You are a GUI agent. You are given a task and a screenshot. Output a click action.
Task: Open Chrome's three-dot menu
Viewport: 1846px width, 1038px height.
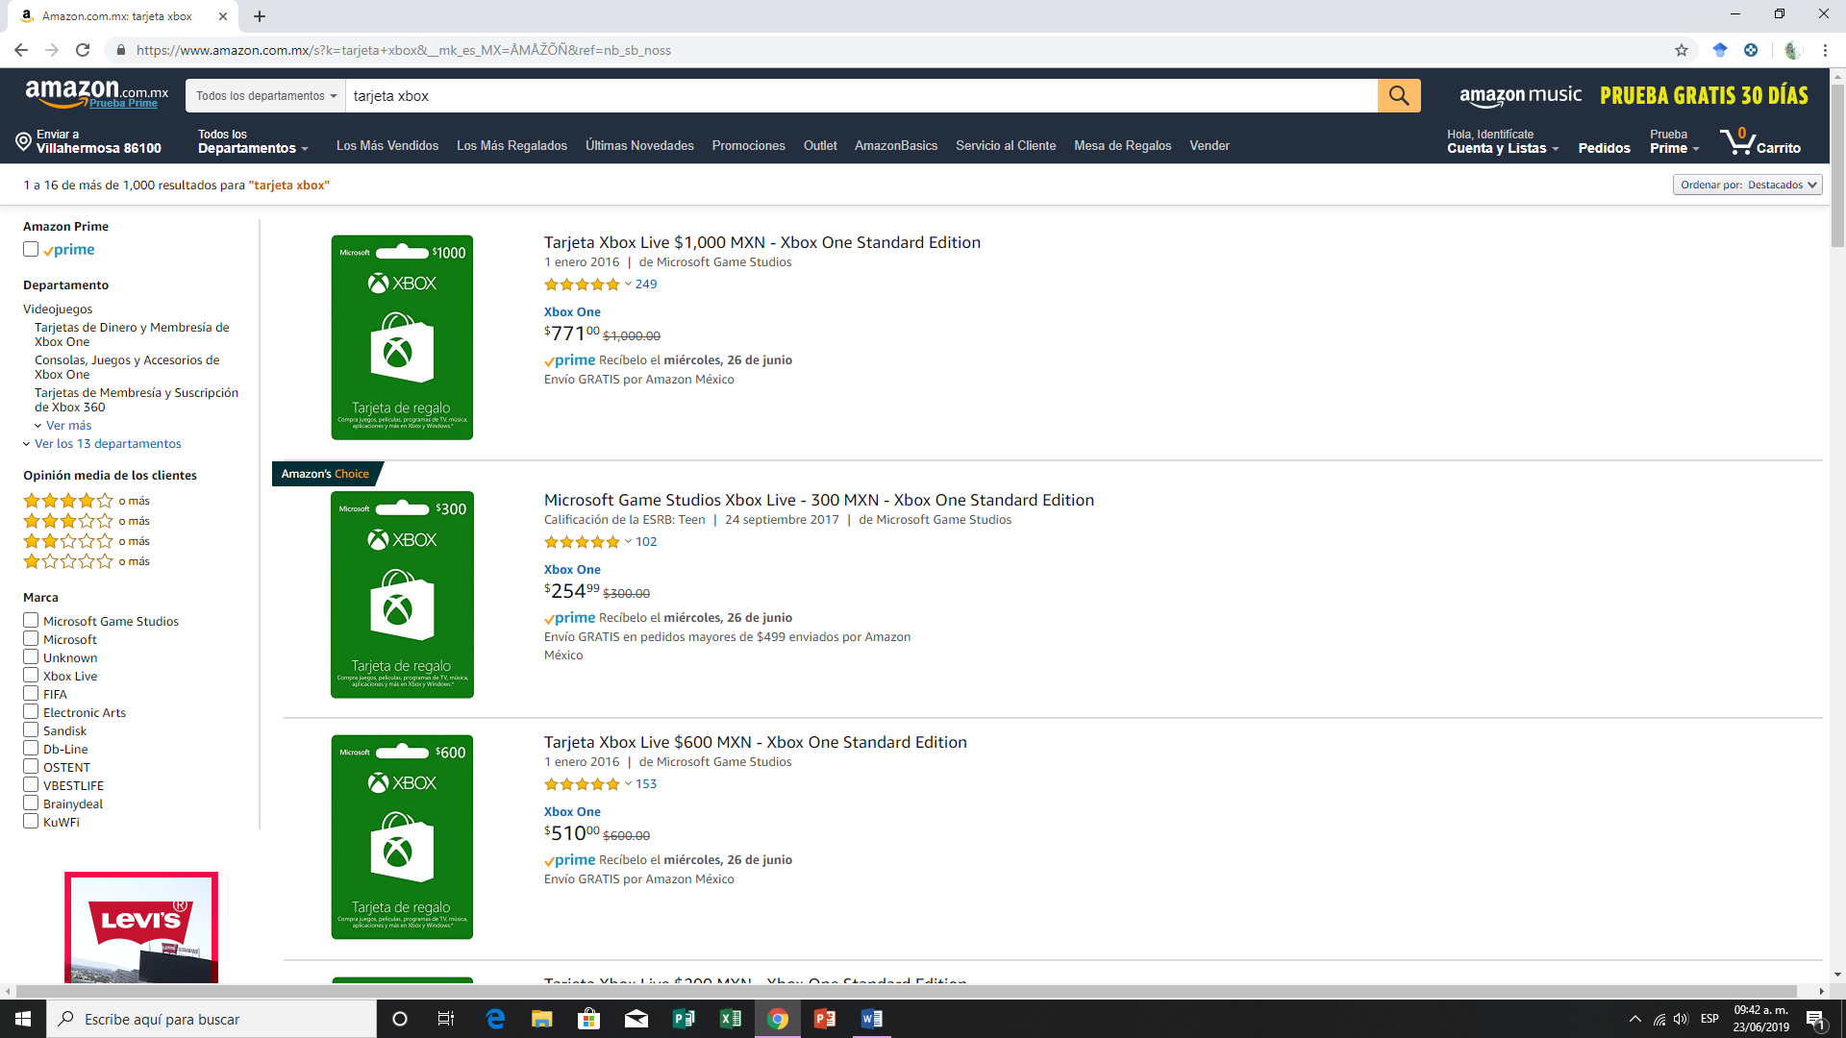click(x=1825, y=50)
